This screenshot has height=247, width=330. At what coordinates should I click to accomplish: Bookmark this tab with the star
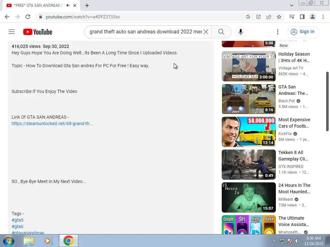click(279, 17)
